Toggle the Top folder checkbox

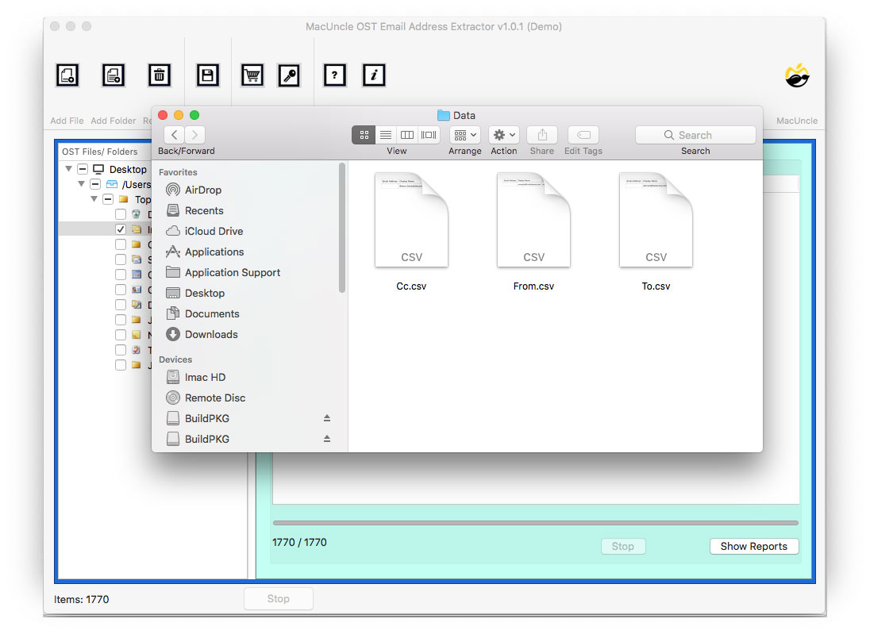(108, 199)
